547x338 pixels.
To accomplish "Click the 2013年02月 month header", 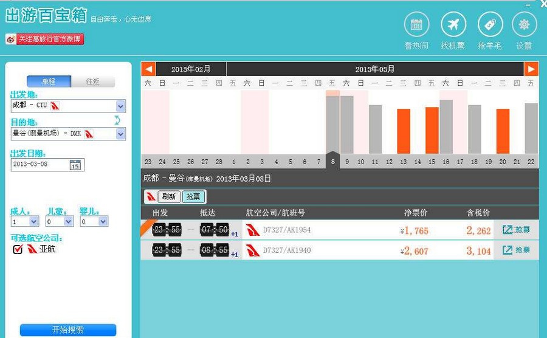I will coord(191,69).
